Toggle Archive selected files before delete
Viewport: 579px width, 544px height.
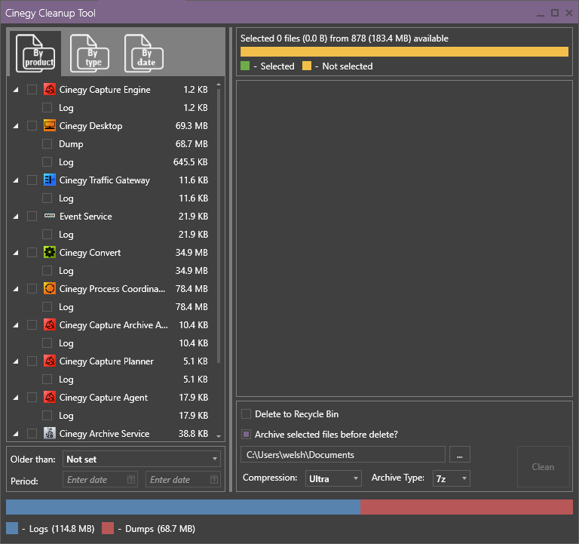coord(246,435)
